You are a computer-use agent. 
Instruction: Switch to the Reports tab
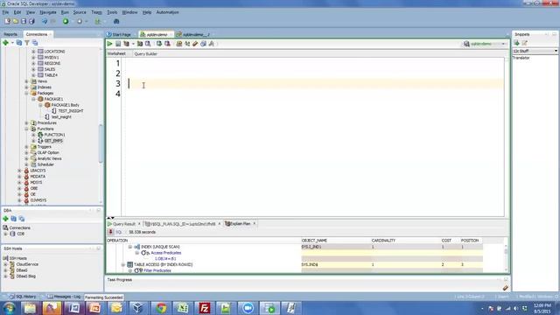pos(10,34)
